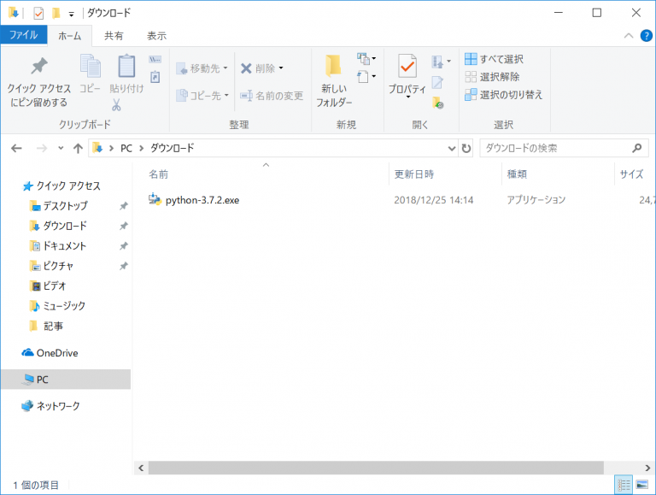Open the address bar history dropdown
The image size is (656, 495).
452,148
